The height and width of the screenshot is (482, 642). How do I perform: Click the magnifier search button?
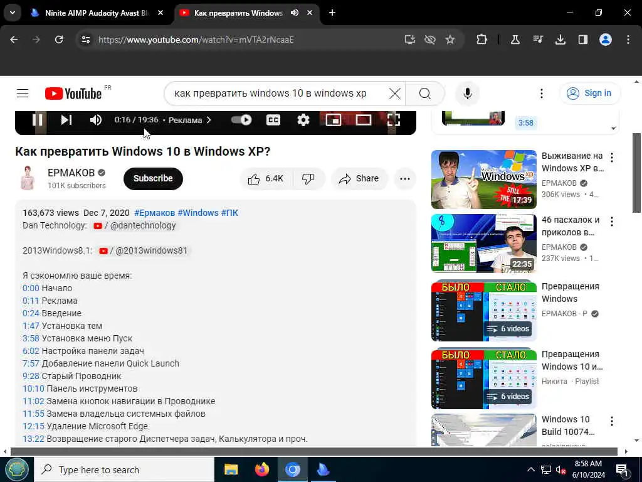[425, 94]
